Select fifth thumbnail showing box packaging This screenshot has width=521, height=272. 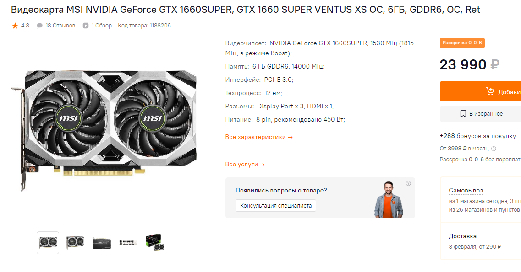[155, 243]
